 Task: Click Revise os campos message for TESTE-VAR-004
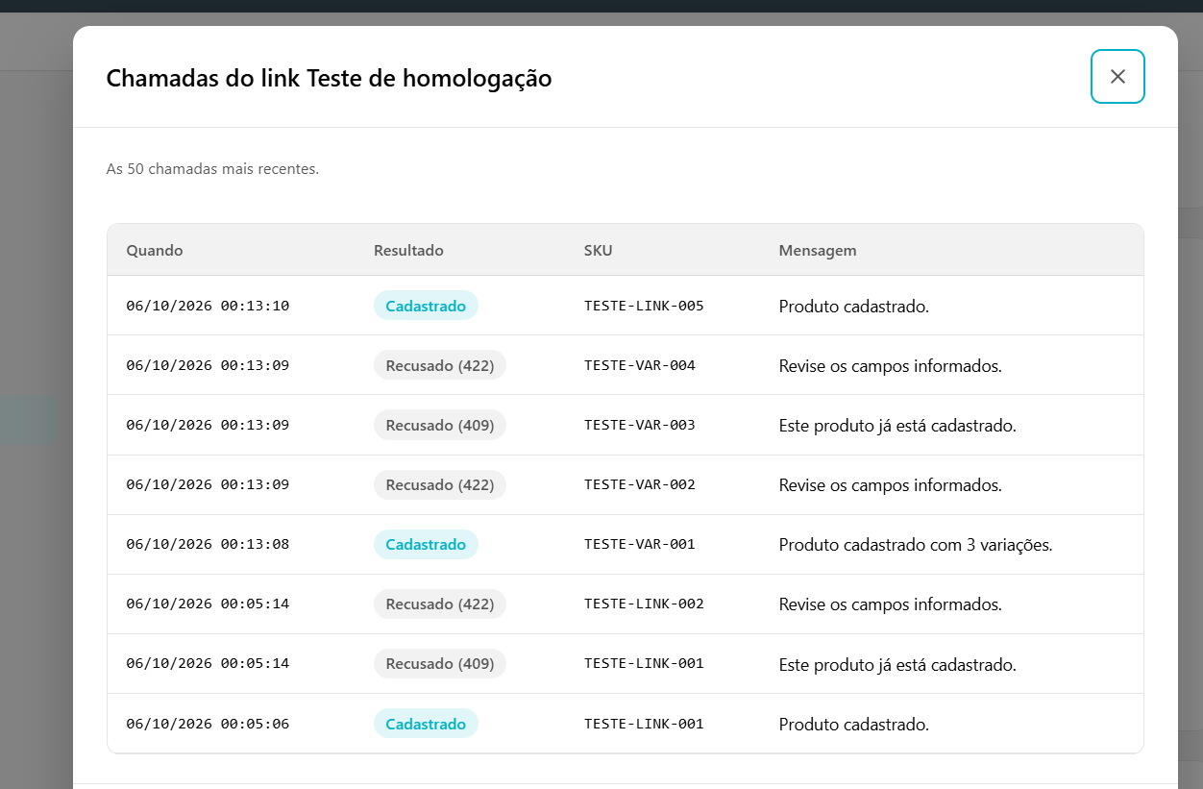[891, 366]
